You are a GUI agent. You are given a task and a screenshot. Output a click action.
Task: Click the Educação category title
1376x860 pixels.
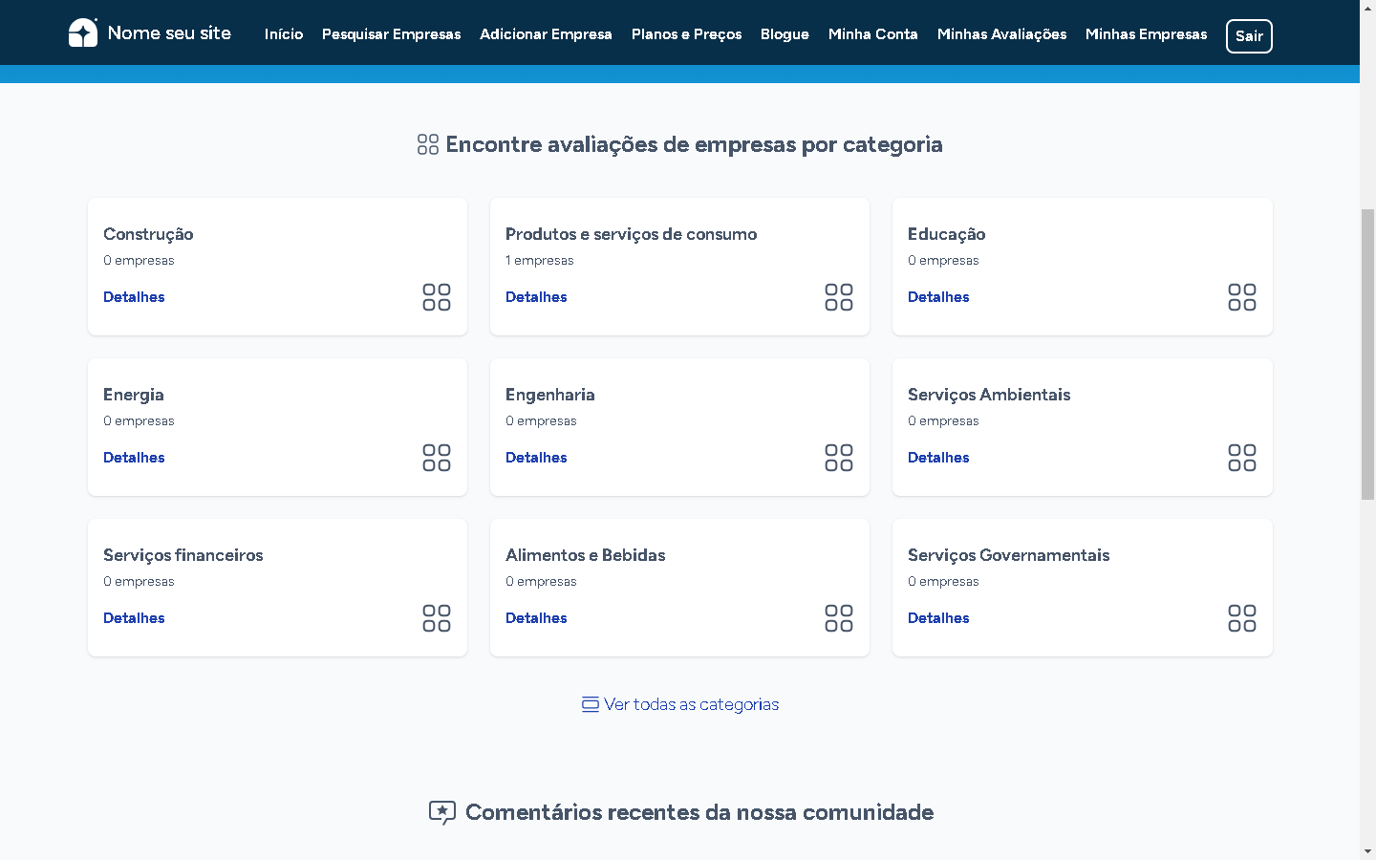point(946,234)
